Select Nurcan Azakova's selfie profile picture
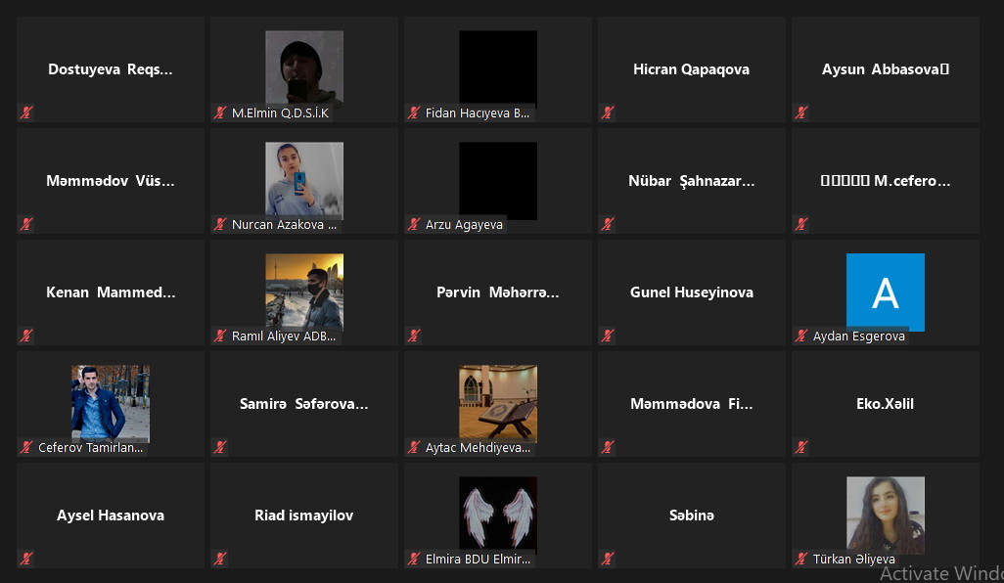This screenshot has width=1004, height=583. click(304, 180)
